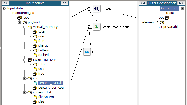Click left arrows button of Output destination
187x105 pixels.
143,3
